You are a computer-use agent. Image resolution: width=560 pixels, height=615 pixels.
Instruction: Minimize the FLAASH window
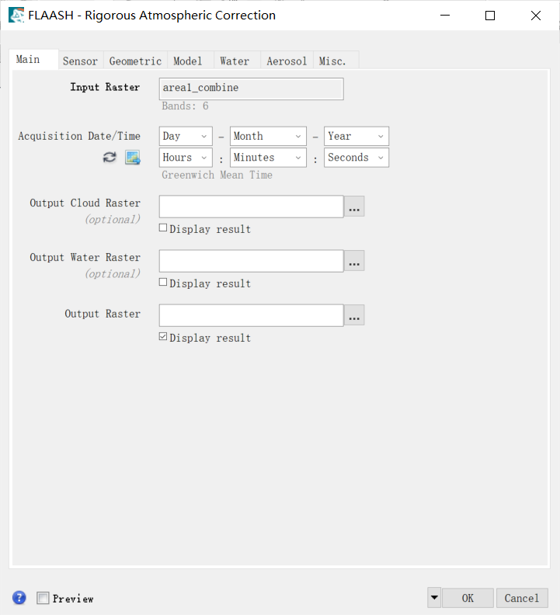(445, 16)
